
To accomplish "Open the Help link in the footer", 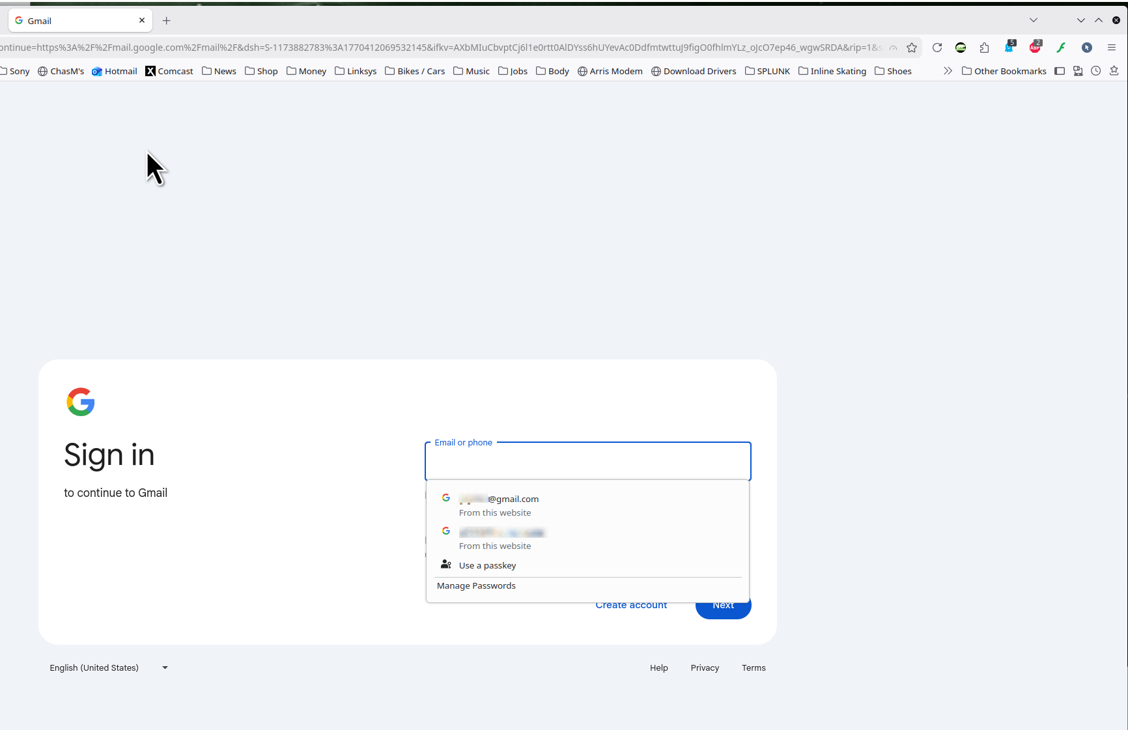I will coord(659,667).
